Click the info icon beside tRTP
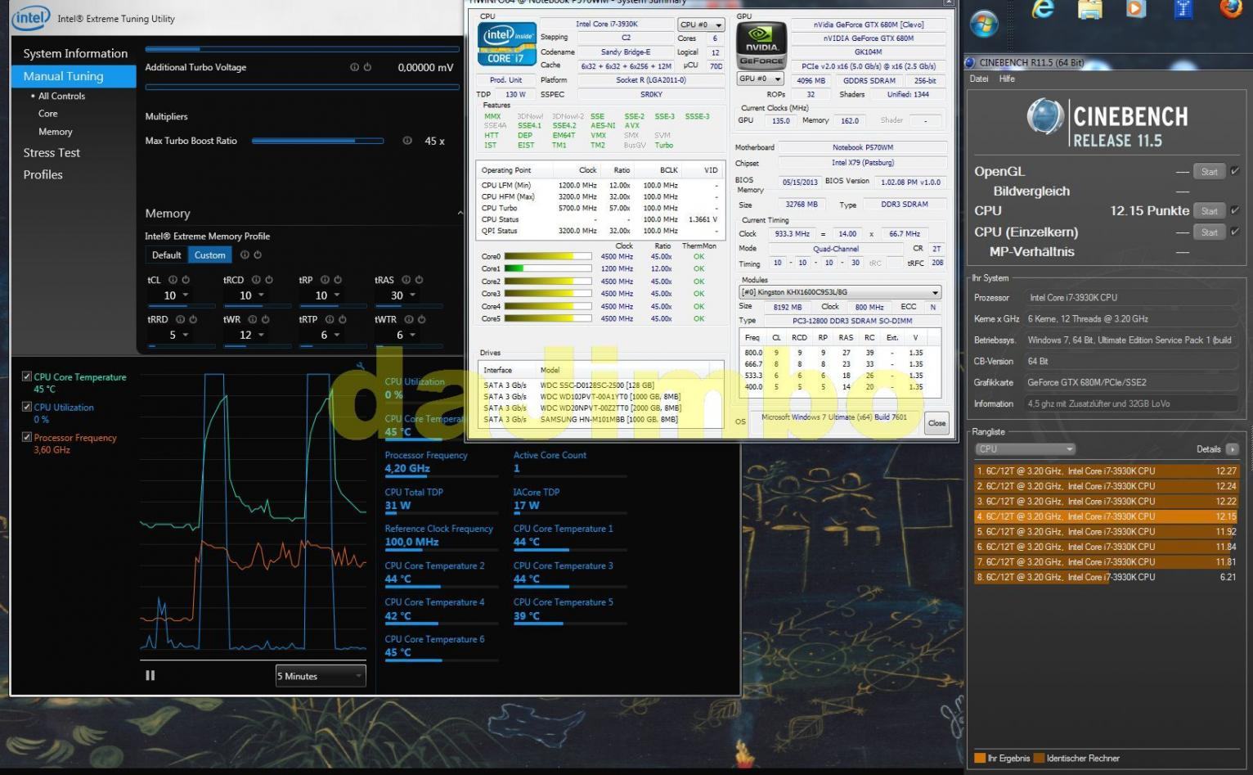 click(x=330, y=319)
